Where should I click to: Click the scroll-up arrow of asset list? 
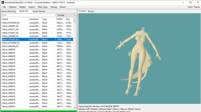pyautogui.click(x=75, y=19)
